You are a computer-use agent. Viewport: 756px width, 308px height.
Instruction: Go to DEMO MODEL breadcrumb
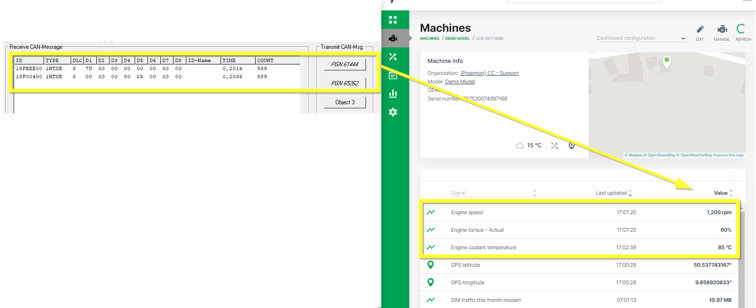pyautogui.click(x=457, y=38)
